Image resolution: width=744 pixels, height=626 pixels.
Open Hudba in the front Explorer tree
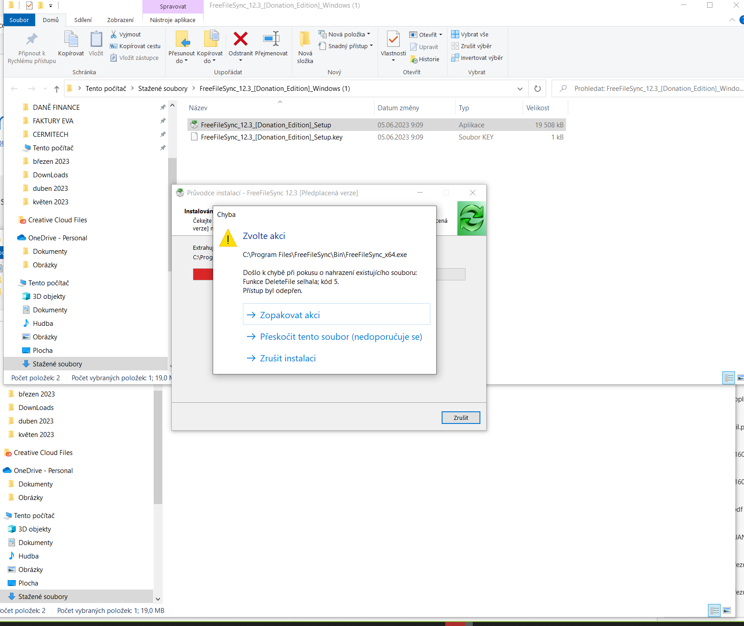point(43,324)
